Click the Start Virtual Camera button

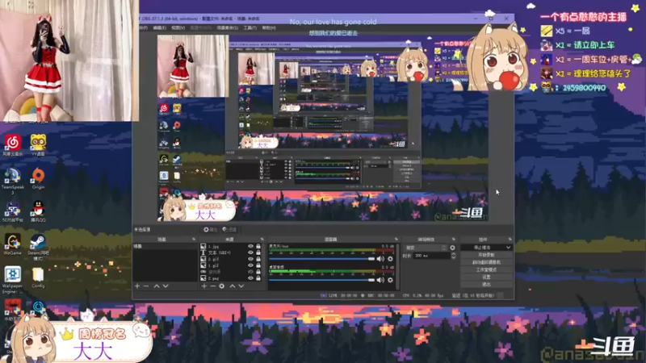pyautogui.click(x=486, y=262)
